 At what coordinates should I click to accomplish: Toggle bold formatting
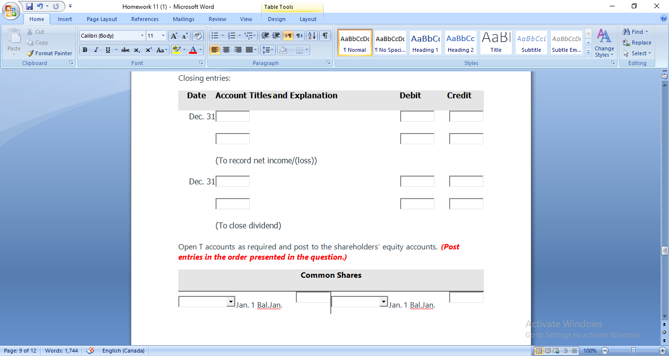click(85, 50)
